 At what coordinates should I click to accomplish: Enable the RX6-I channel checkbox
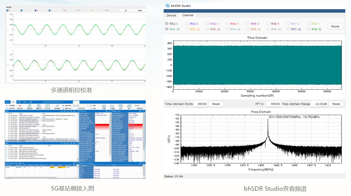click(268, 24)
